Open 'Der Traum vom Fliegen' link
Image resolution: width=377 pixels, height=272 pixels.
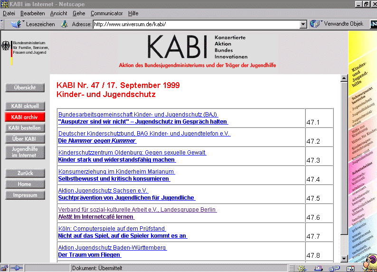[90, 255]
